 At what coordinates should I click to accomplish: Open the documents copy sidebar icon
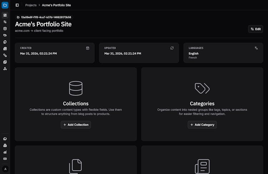pos(5,42)
